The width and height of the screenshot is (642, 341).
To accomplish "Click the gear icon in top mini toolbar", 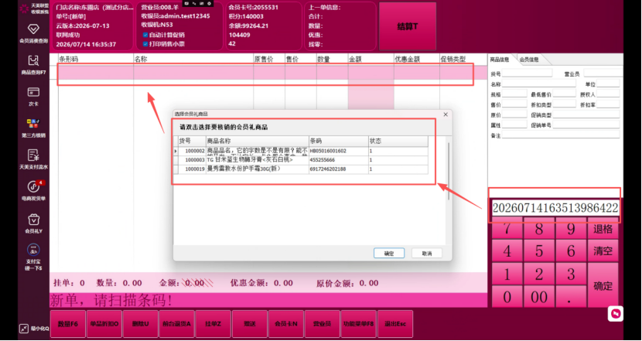I will point(210,3).
